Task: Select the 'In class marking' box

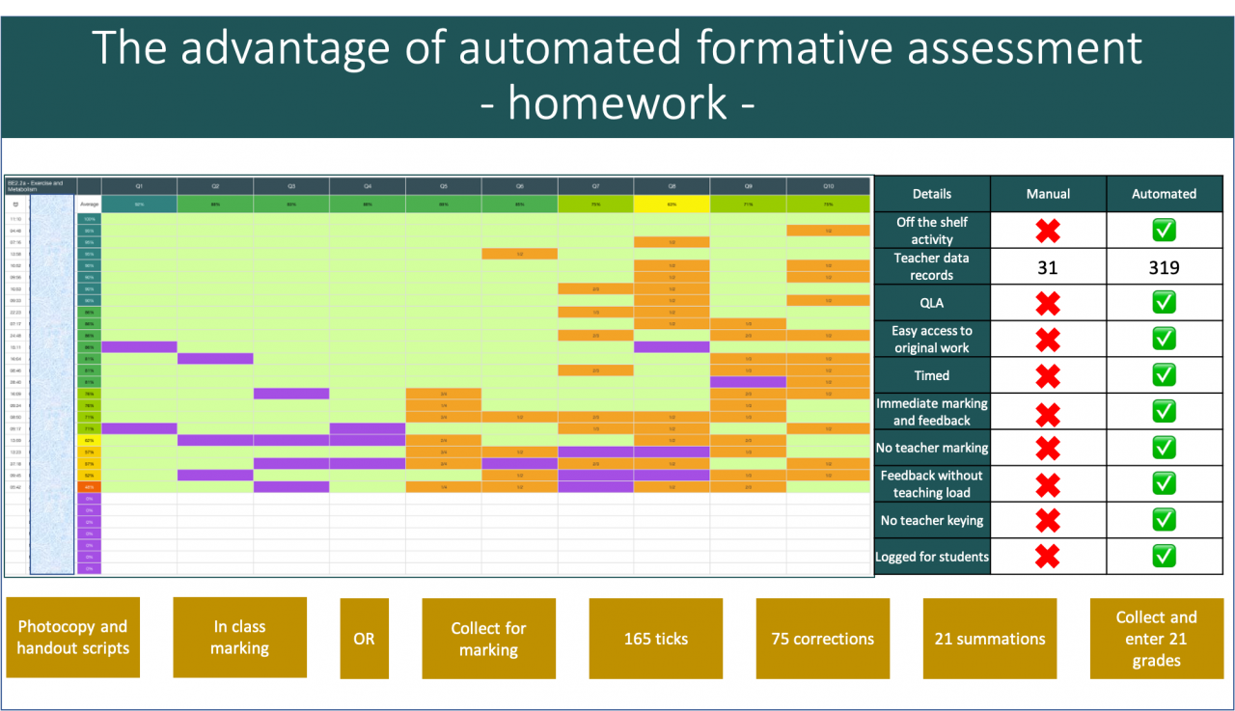Action: (x=240, y=637)
